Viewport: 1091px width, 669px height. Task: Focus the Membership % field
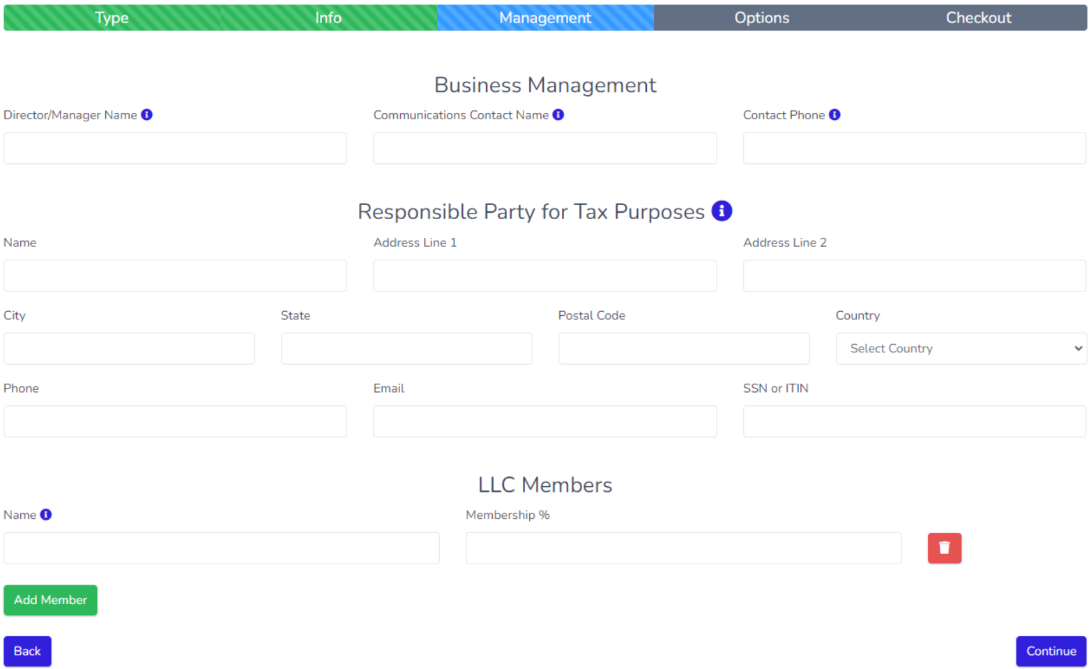[684, 548]
